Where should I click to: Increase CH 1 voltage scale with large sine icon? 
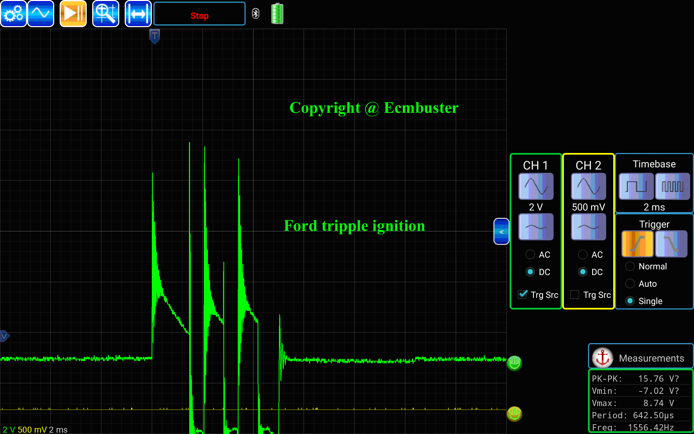tap(535, 186)
